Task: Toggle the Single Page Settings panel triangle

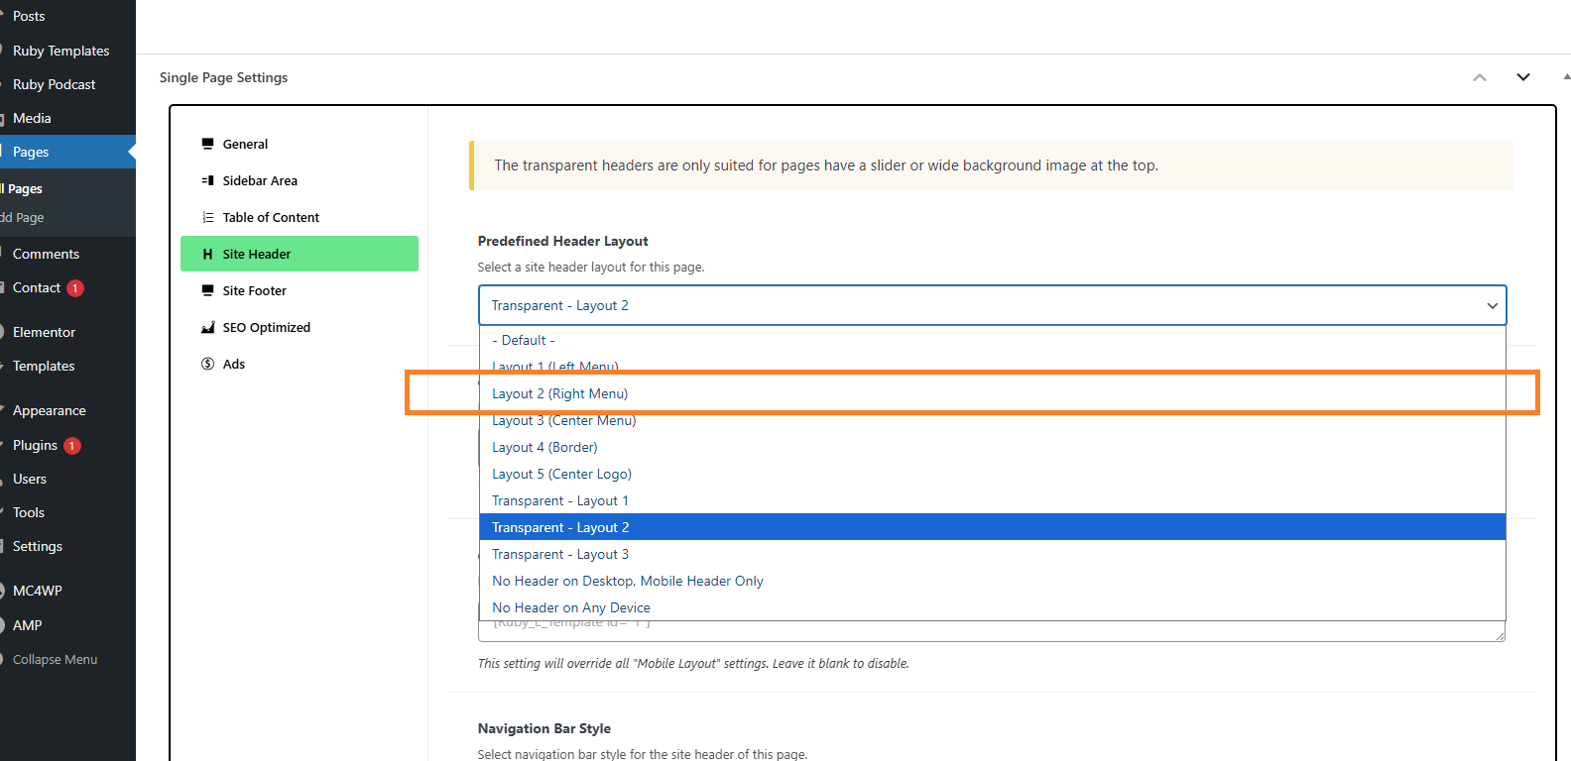Action: pos(1566,76)
